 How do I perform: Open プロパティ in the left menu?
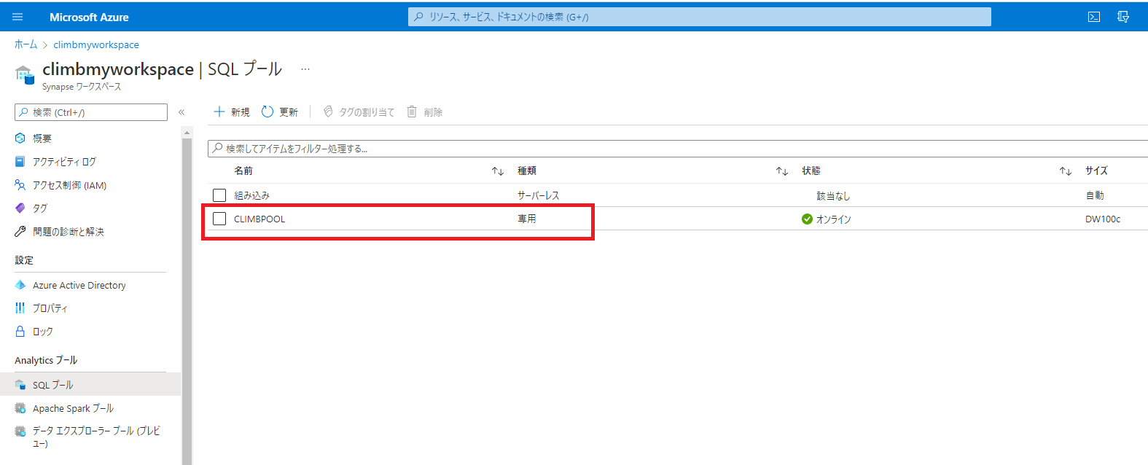point(50,308)
